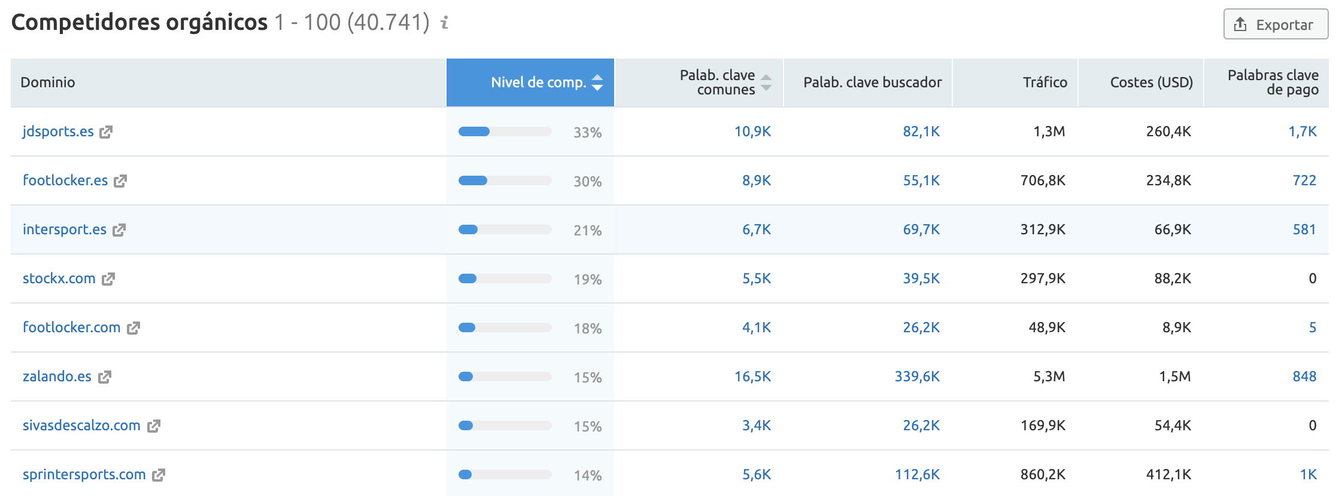Open sivasdescalzo.com external link icon
Screen dimensions: 1342x496
[154, 426]
